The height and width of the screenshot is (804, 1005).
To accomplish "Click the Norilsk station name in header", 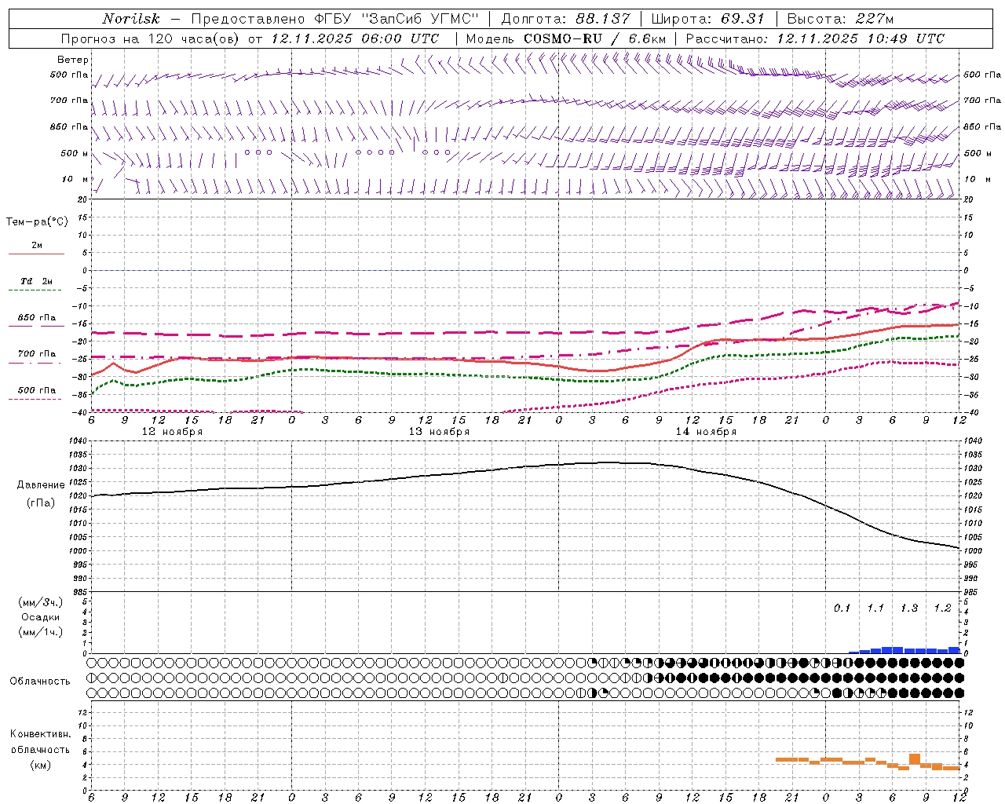I will point(131,19).
